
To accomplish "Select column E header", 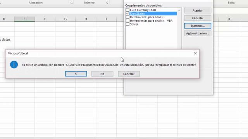I will [24, 19].
